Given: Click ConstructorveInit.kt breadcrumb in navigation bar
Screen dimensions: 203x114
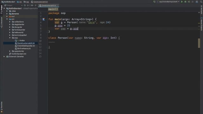Looking at the screenshot, I should coord(39,2).
